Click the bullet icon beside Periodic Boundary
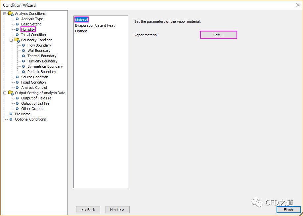 (x=23, y=72)
